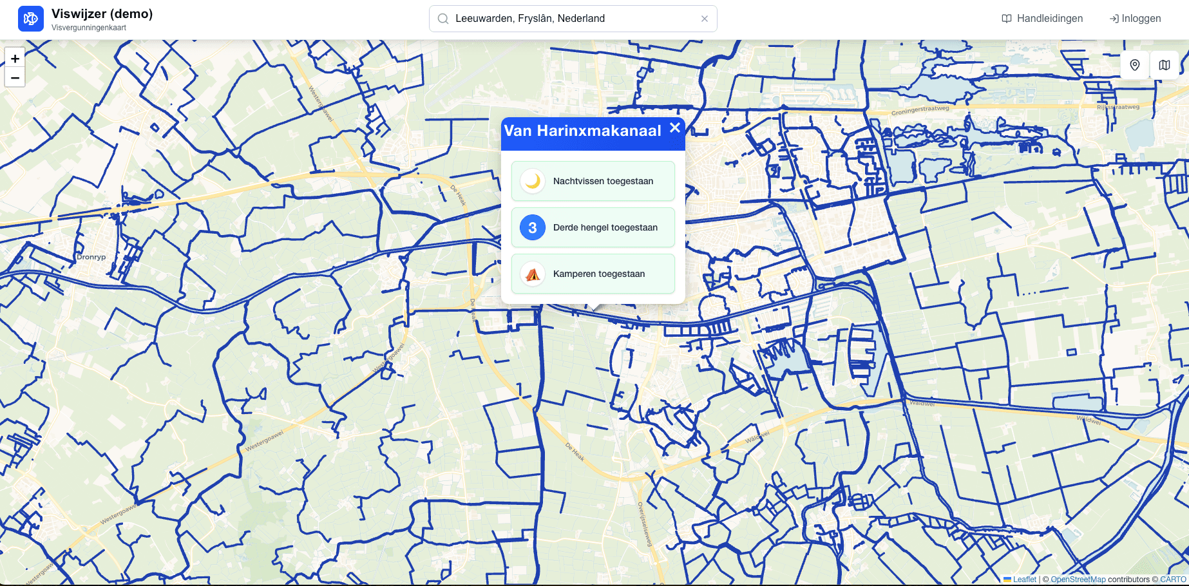Viewport: 1189px width, 586px height.
Task: Zoom in using the plus control
Action: [x=14, y=58]
